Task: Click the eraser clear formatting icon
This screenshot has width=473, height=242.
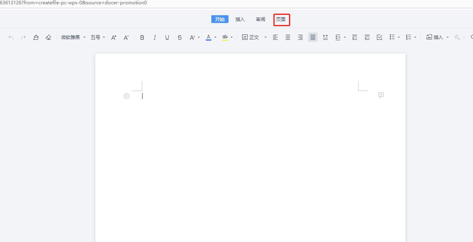Action: coord(48,37)
